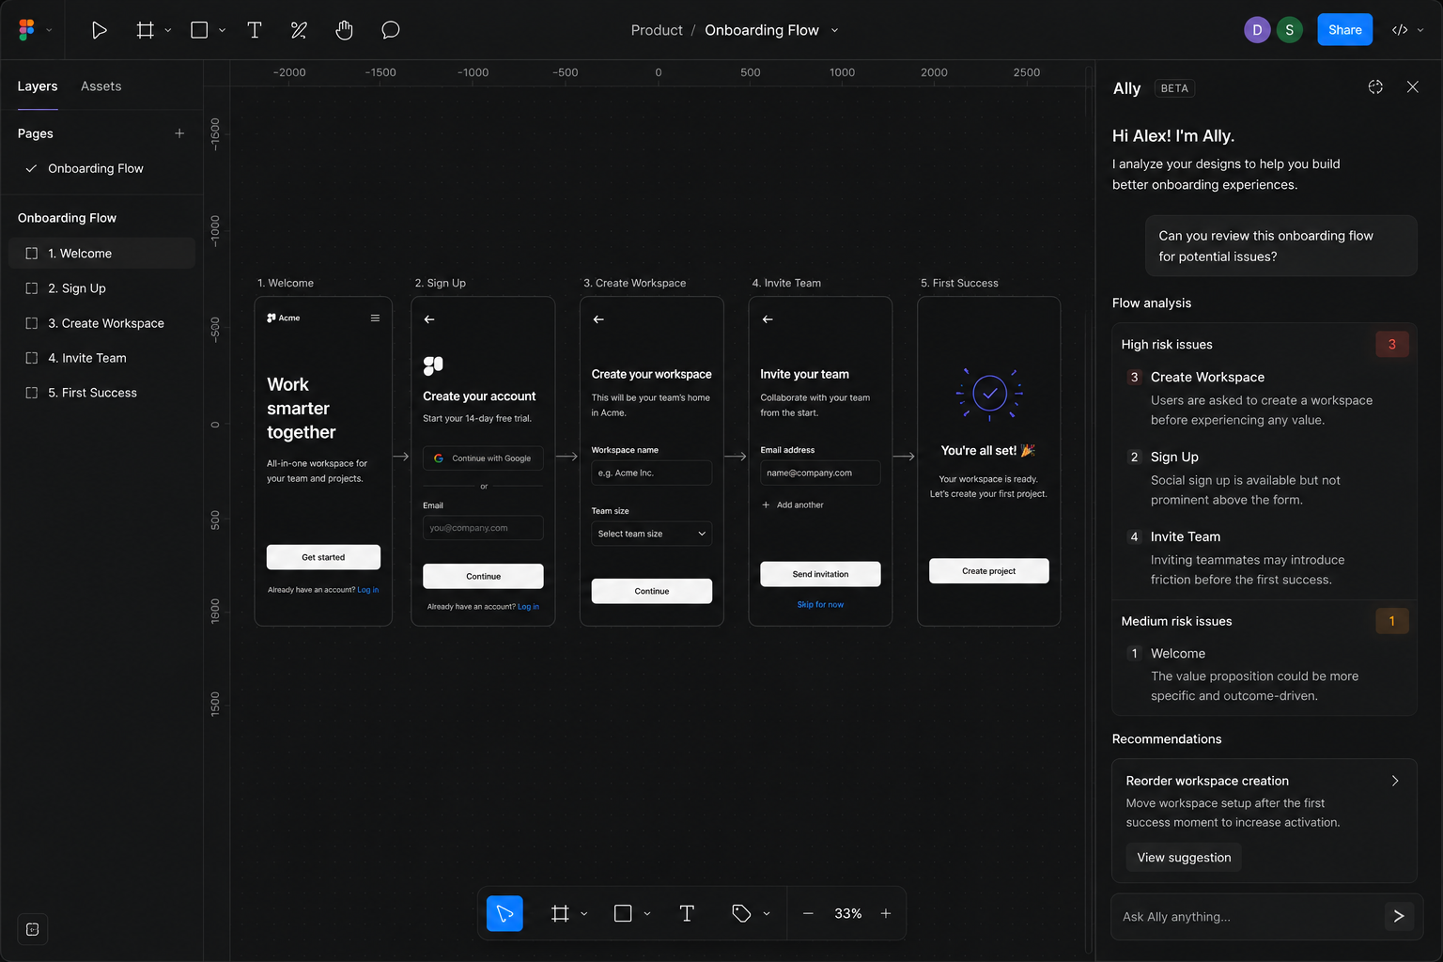The height and width of the screenshot is (962, 1443).
Task: Switch to the Layers tab
Action: pos(38,86)
